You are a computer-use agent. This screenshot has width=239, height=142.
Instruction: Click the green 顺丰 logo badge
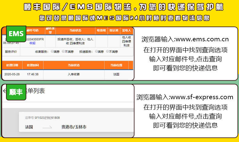pos(16,92)
